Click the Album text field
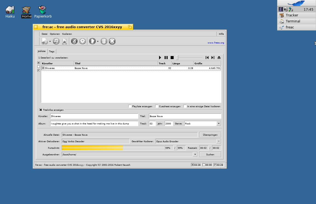This screenshot has height=204, width=316. coord(94,124)
